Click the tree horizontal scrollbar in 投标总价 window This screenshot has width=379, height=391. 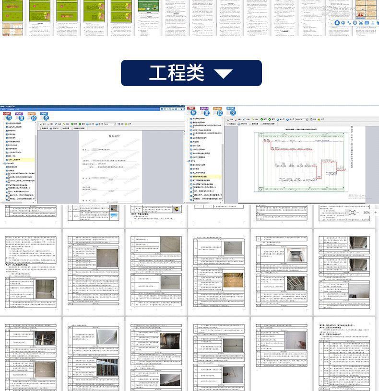(17, 202)
